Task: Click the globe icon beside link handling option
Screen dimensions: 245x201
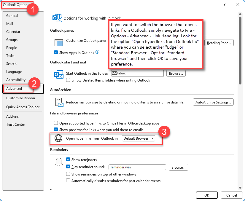Action: (x=58, y=138)
